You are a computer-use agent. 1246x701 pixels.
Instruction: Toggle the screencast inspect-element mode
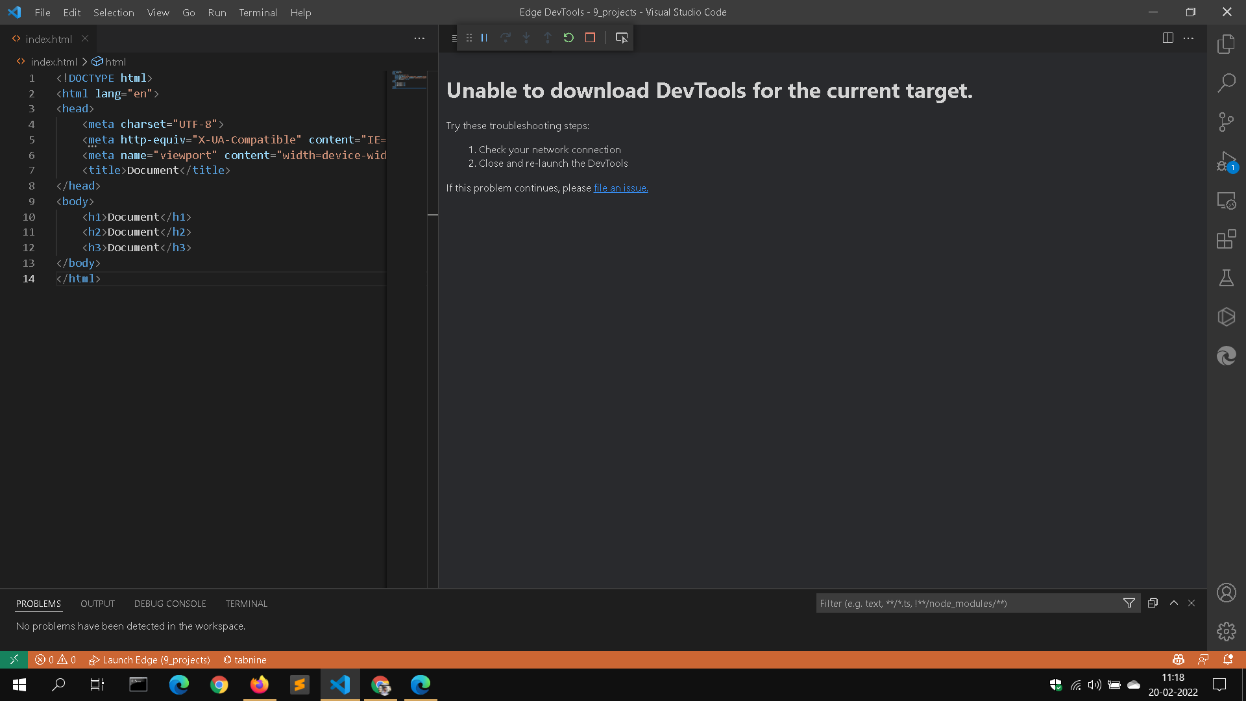pos(621,38)
